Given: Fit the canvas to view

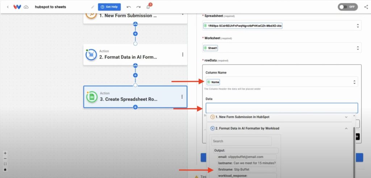Looking at the screenshot, I should (5, 164).
